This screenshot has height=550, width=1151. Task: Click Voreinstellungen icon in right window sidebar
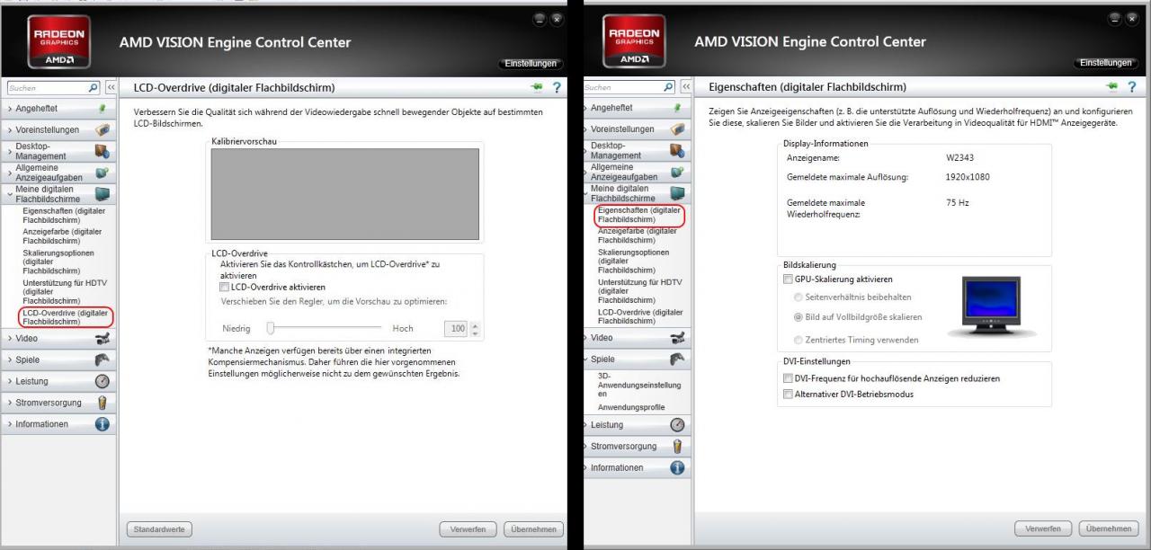tap(677, 129)
